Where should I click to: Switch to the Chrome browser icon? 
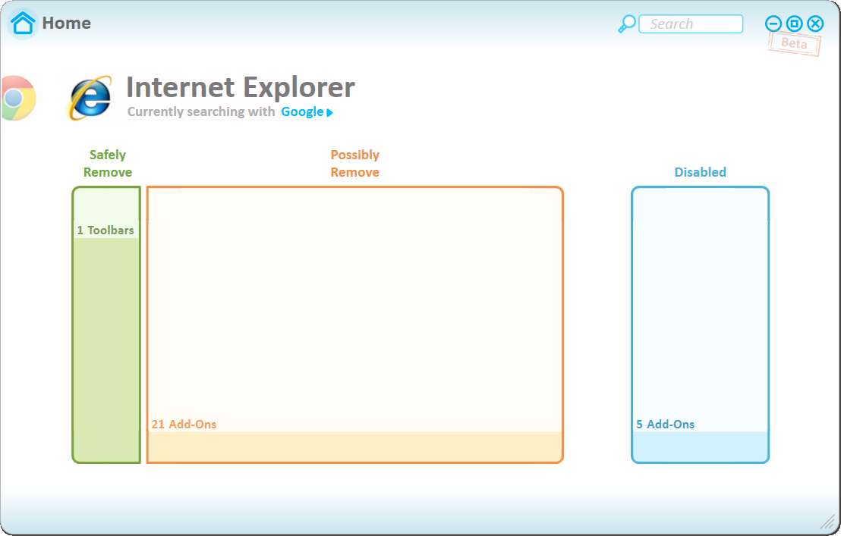pos(18,98)
